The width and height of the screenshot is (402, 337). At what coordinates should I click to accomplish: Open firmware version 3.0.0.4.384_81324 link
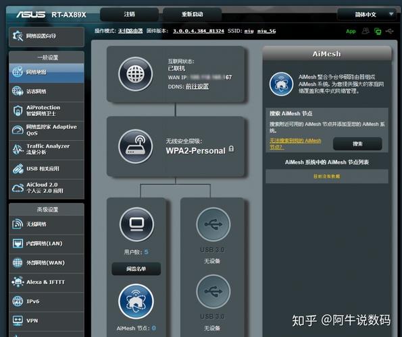(x=199, y=31)
